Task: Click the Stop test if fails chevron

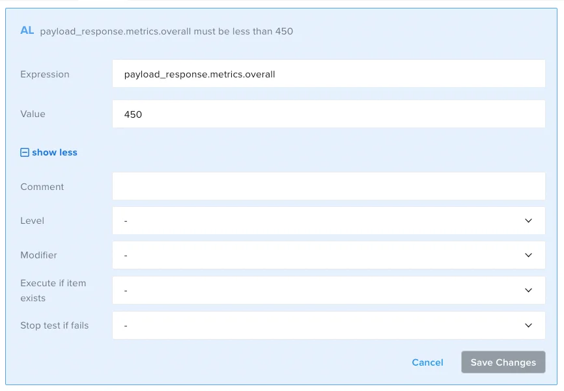Action: click(x=529, y=325)
